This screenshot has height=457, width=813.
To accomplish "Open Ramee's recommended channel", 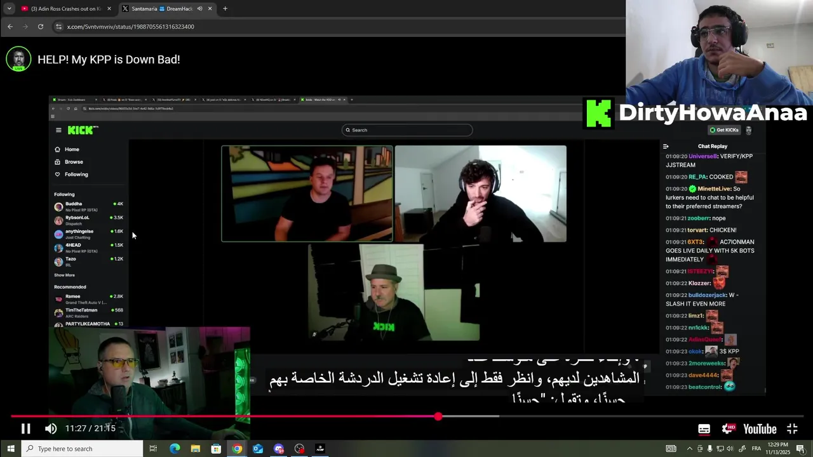I will click(x=88, y=299).
